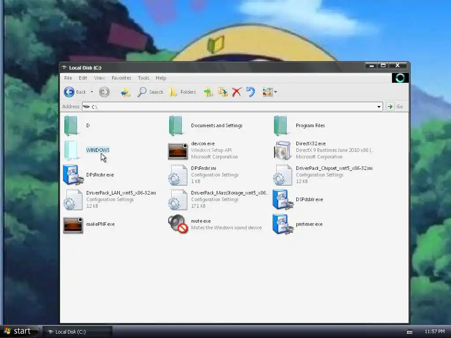451x338 pixels.
Task: Click the keyboard icon in system tray
Action: coord(410,332)
